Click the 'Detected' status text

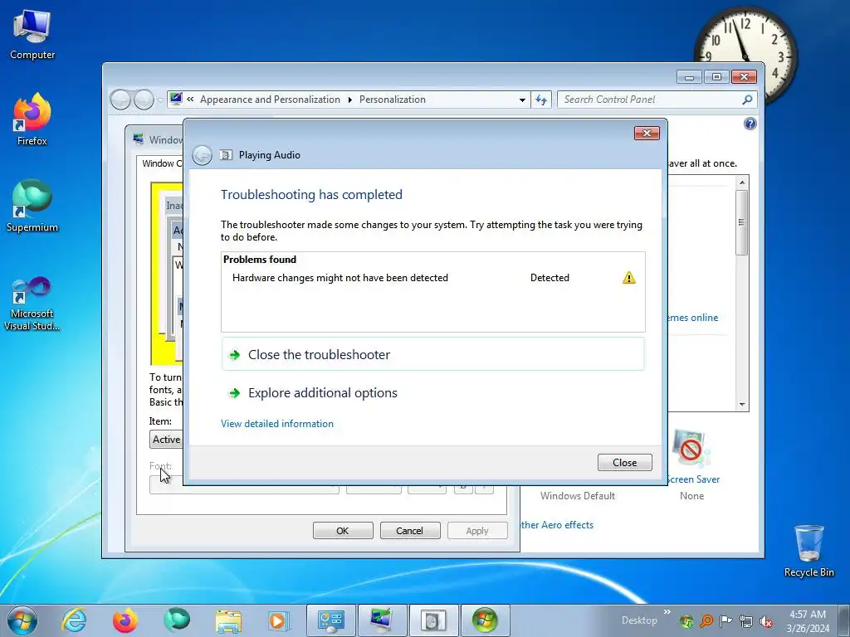coord(550,278)
